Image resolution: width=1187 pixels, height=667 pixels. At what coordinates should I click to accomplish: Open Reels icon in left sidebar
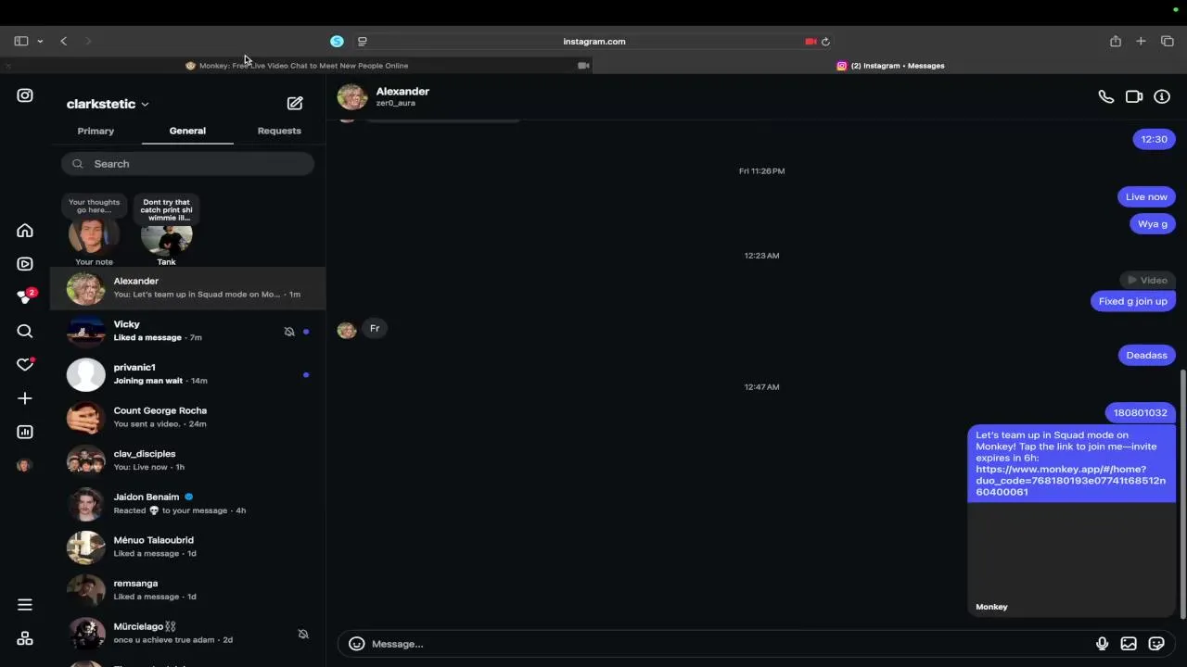tap(25, 264)
